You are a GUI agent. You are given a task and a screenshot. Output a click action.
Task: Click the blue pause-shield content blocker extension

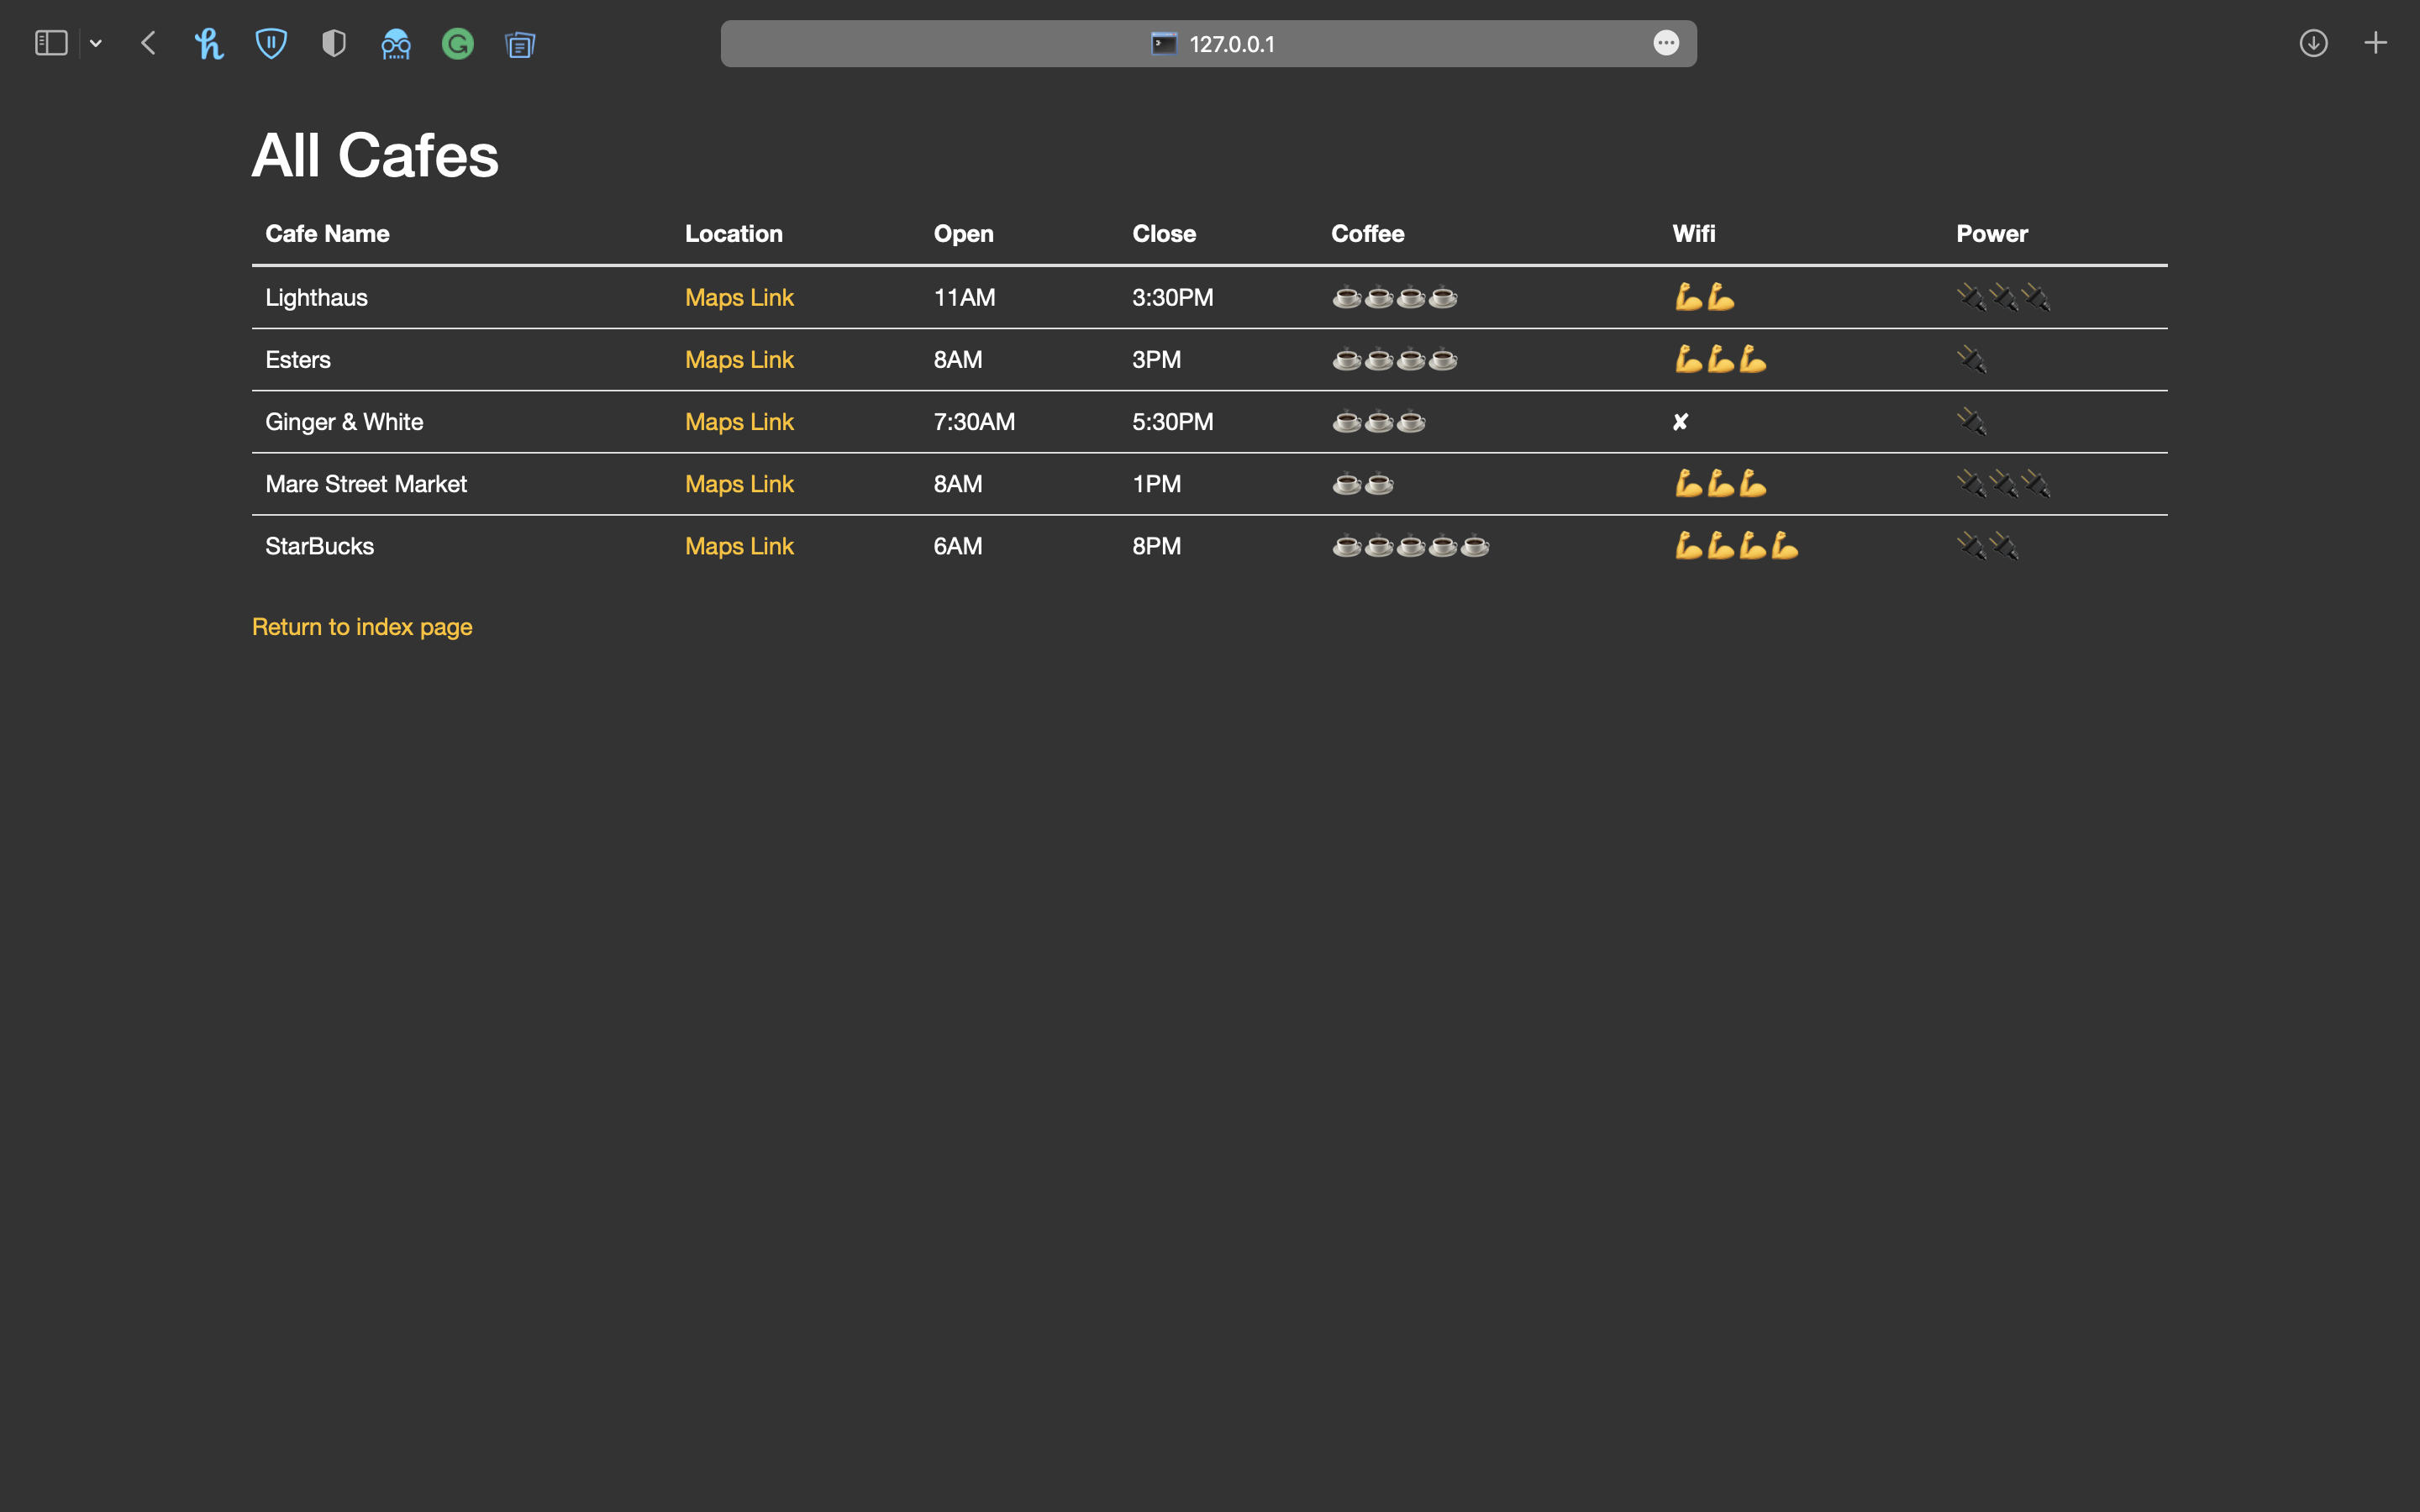(271, 43)
